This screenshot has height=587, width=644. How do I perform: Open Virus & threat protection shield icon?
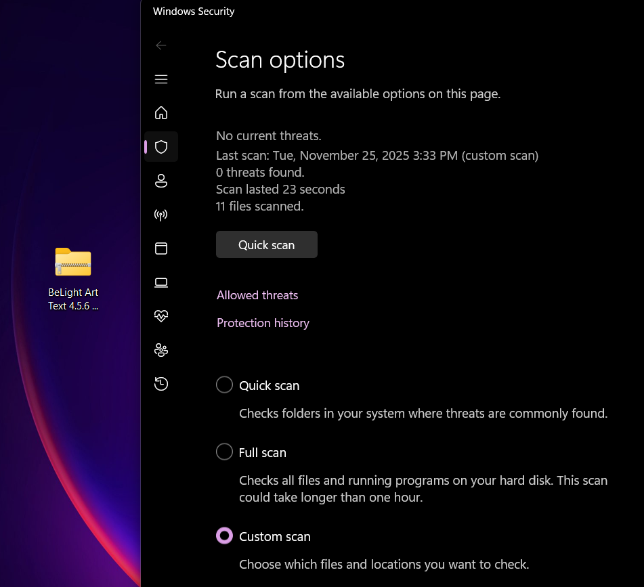(161, 147)
